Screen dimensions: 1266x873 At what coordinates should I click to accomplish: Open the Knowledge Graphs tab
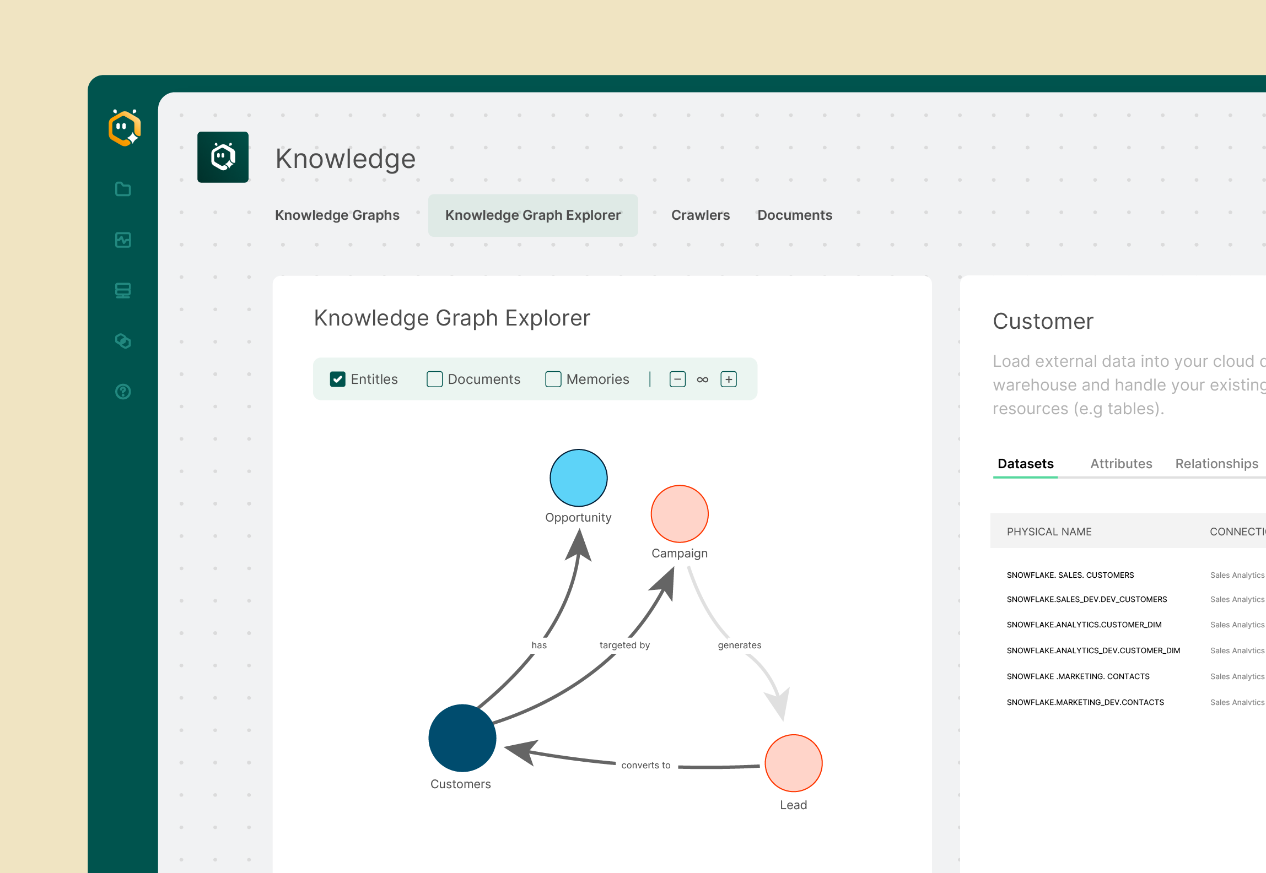337,215
